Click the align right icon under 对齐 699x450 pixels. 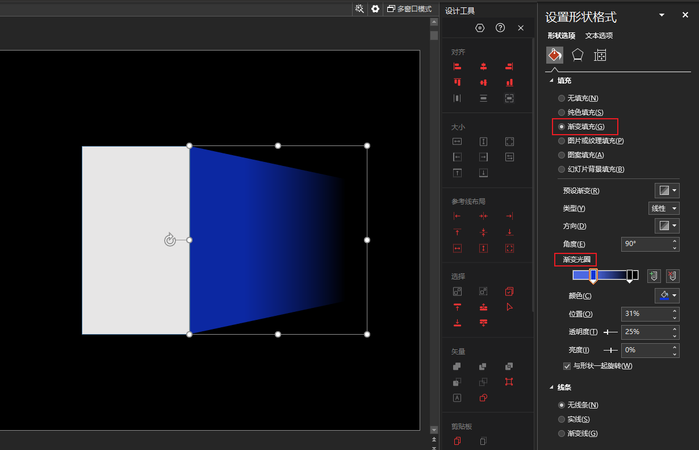pos(509,66)
